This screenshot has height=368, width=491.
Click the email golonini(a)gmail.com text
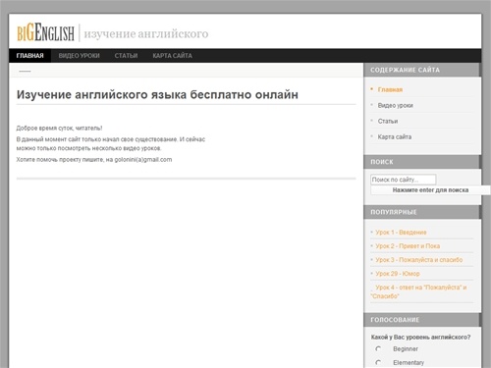click(x=143, y=160)
